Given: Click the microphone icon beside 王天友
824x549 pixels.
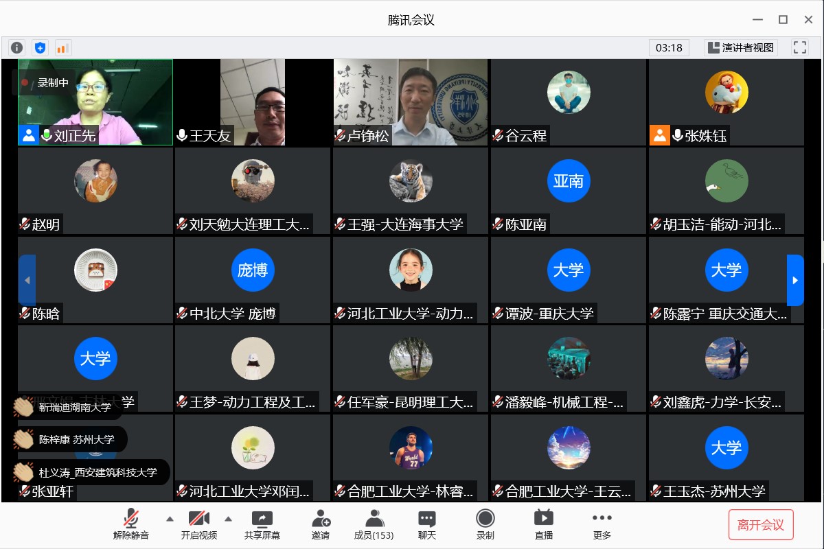Looking at the screenshot, I should (182, 136).
